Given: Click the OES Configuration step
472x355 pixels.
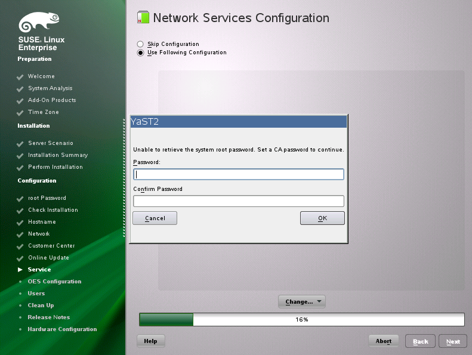Looking at the screenshot, I should tap(54, 282).
